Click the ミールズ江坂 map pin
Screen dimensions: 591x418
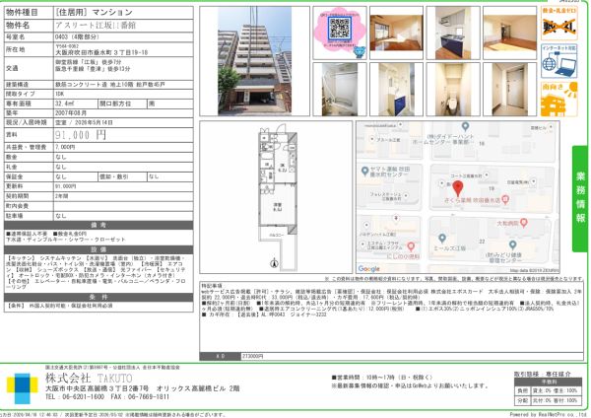(442, 238)
